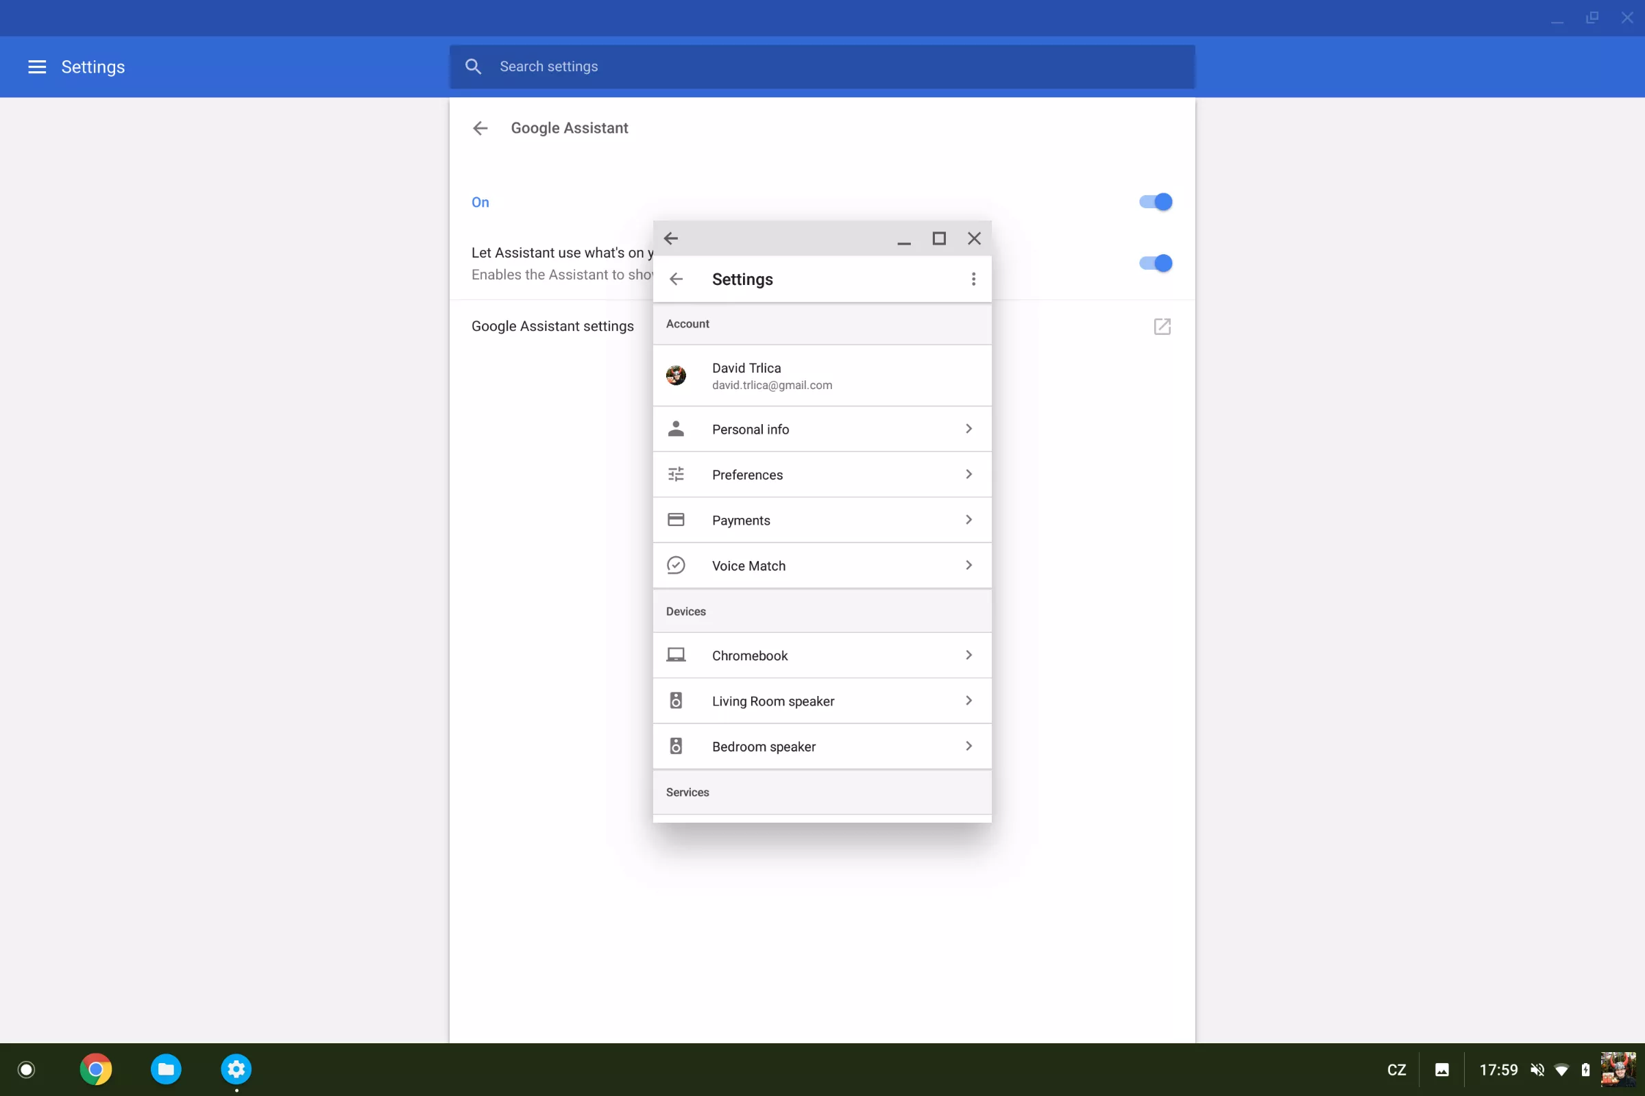Screen dimensions: 1645x1096
Task: Click the Bedroom speaker icon
Action: (676, 746)
